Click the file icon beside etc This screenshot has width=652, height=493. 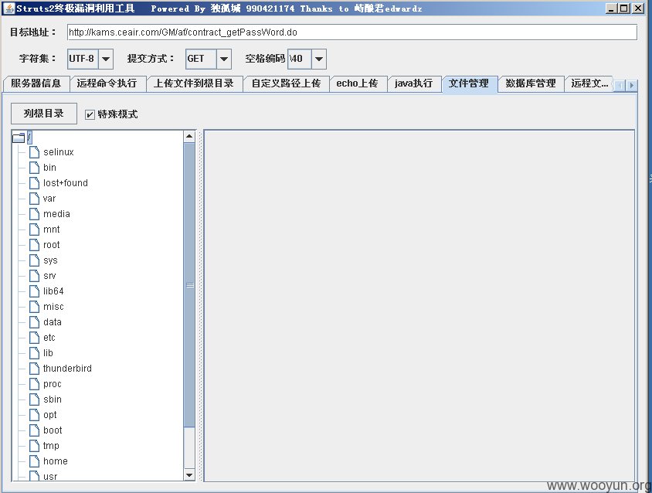coord(35,338)
